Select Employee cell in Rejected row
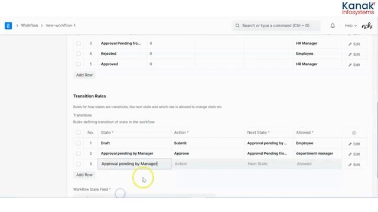 pos(318,54)
